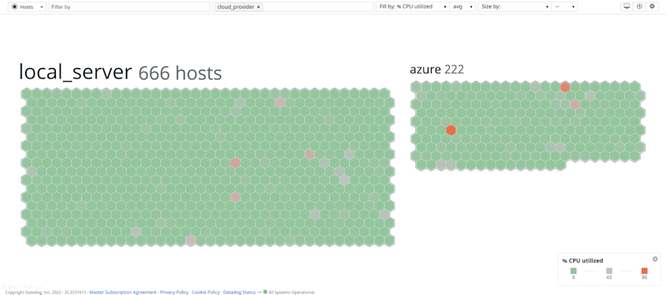Click the orange hexagon atop the azure group
This screenshot has width=666, height=295.
point(565,87)
